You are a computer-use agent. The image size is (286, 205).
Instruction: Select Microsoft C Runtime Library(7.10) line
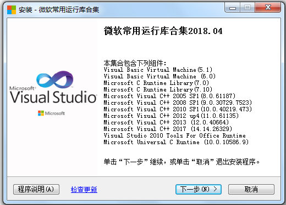click(x=158, y=89)
